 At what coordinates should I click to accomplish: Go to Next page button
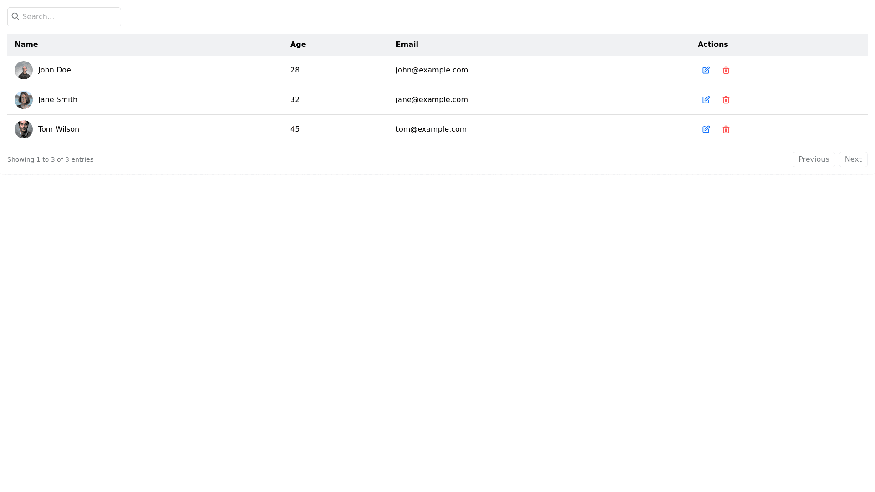click(x=853, y=159)
